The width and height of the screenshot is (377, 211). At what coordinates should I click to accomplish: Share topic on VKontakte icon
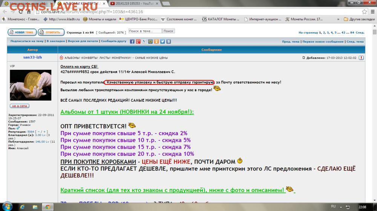pyautogui.click(x=169, y=41)
